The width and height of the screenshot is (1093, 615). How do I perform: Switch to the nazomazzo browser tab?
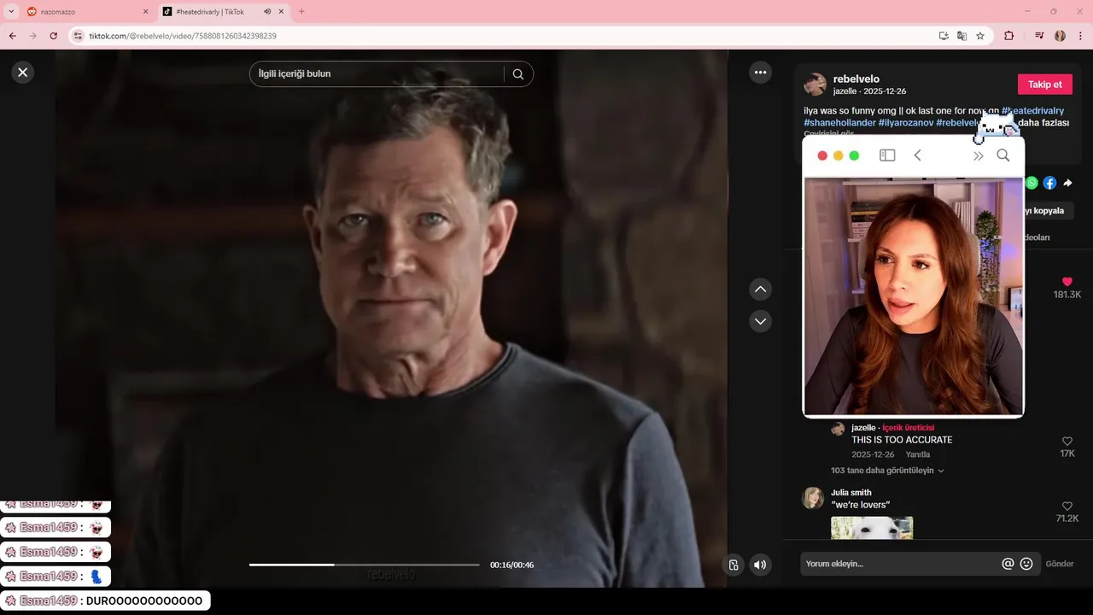click(85, 12)
